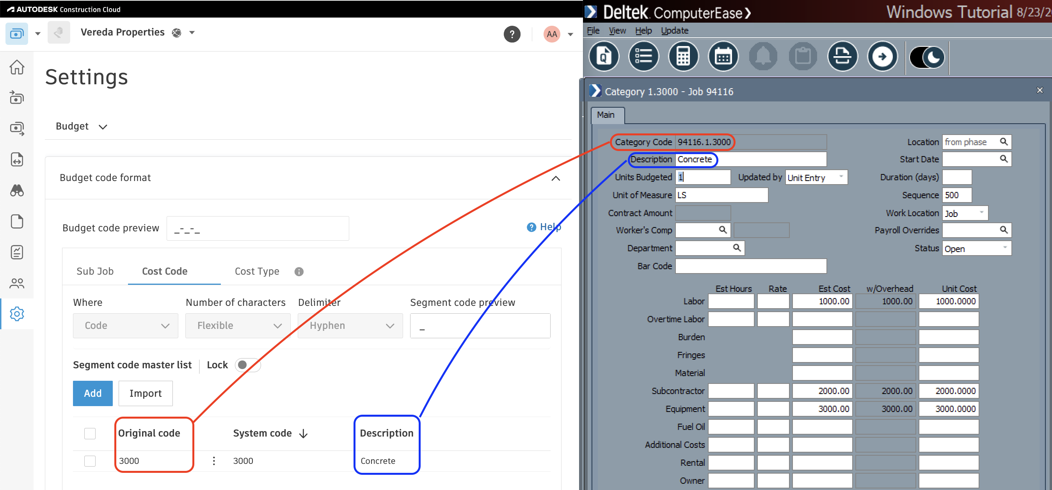This screenshot has height=490, width=1052.
Task: Expand the Budget settings dropdown
Action: click(81, 126)
